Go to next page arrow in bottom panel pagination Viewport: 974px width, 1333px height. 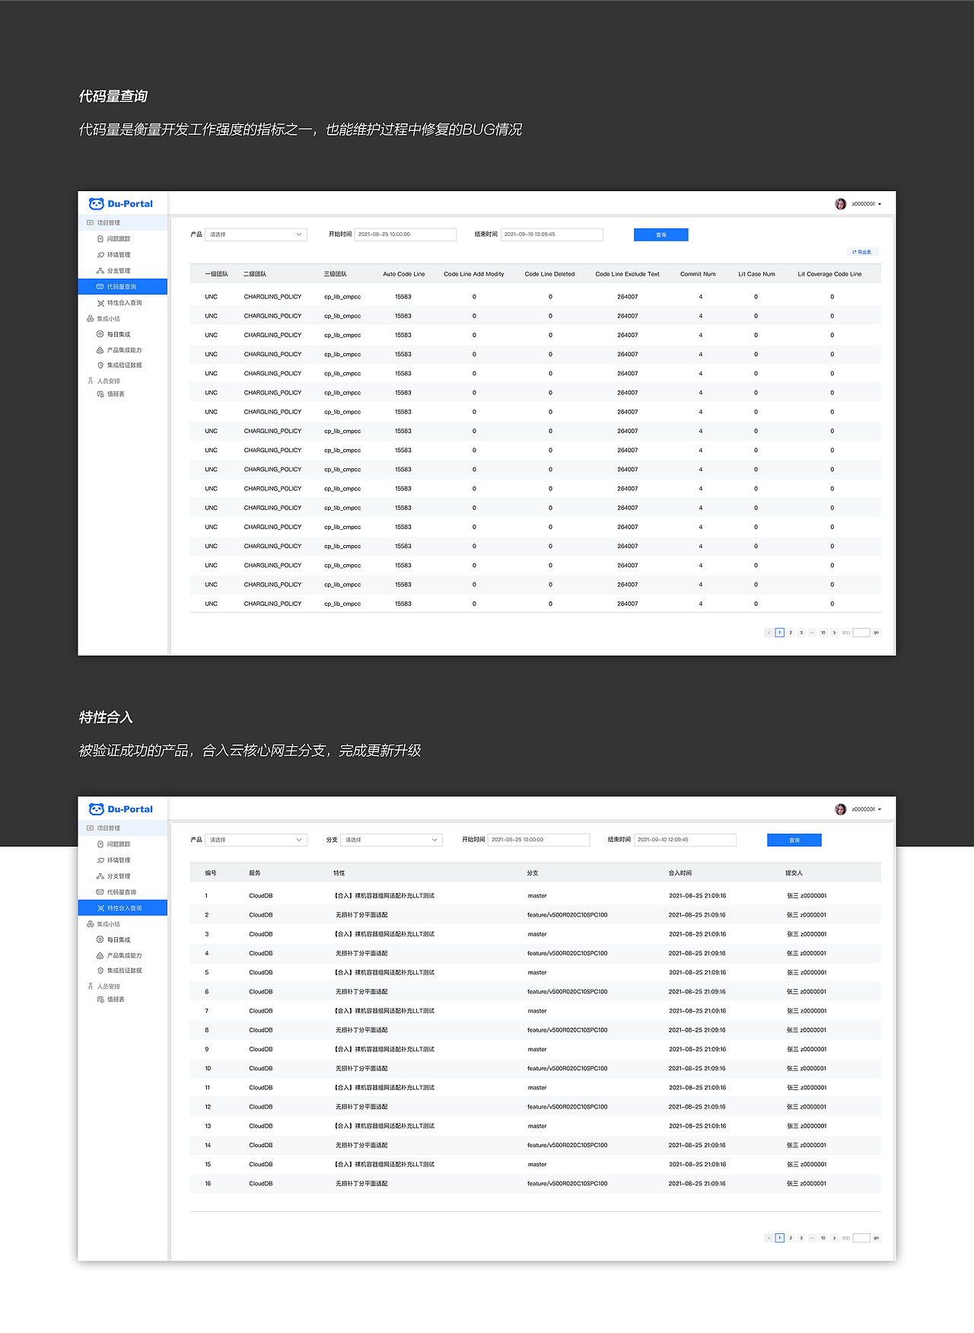834,1238
